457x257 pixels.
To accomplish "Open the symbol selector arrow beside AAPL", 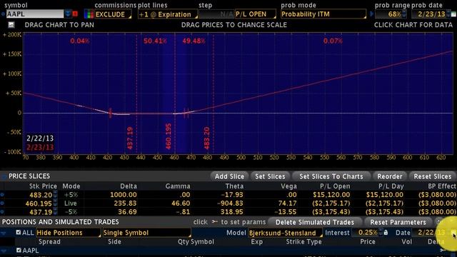I will tap(68, 14).
